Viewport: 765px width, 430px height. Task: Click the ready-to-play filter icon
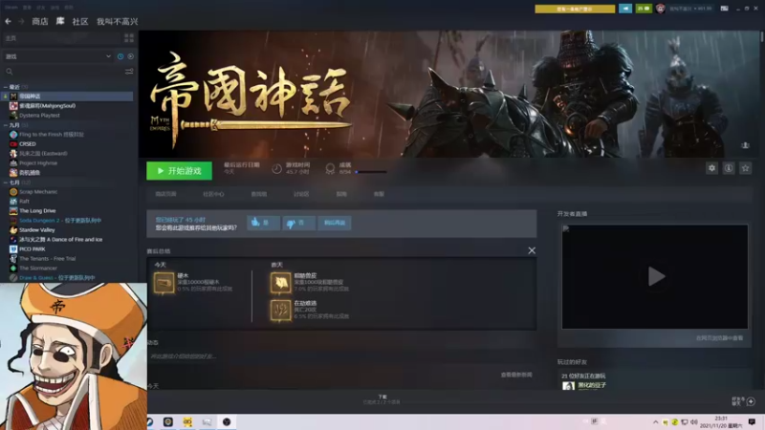[131, 56]
